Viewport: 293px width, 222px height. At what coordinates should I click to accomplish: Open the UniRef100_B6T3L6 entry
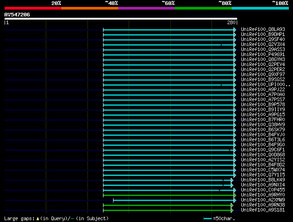(263, 140)
